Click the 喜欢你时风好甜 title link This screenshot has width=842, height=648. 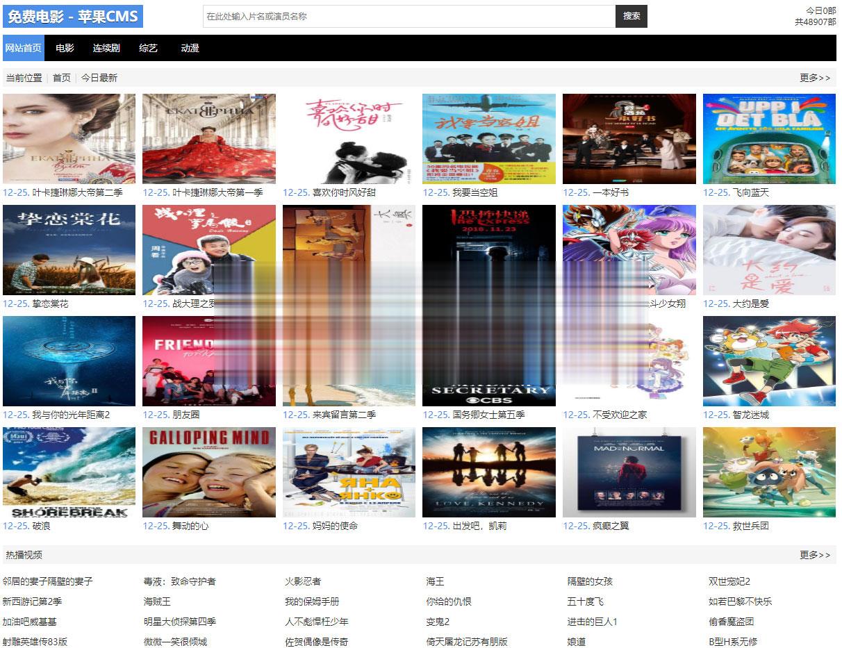[344, 192]
